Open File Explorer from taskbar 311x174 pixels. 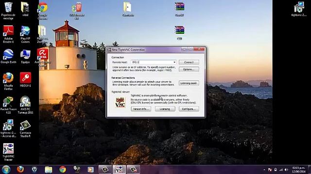click(x=49, y=170)
